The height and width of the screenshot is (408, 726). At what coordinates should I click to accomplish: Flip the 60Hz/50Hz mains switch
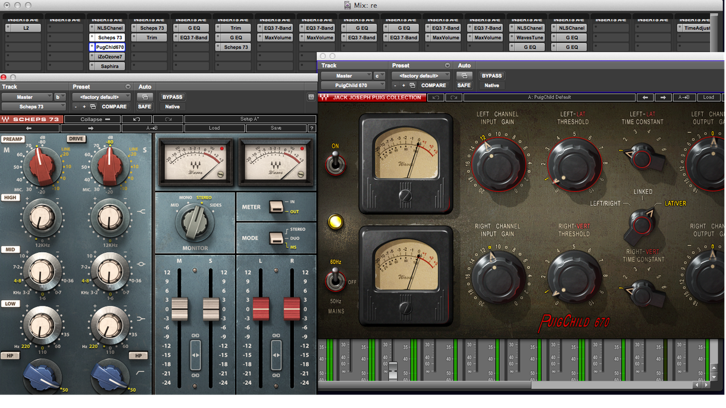335,280
